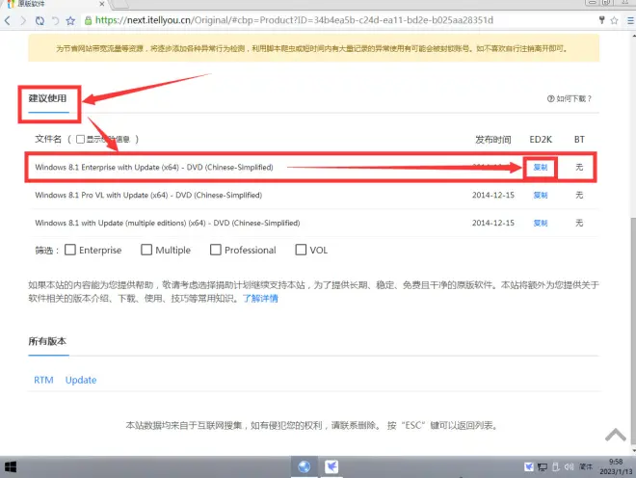The width and height of the screenshot is (636, 478).
Task: Click the 2014-12-15 date in multiple editions row
Action: pyautogui.click(x=493, y=224)
